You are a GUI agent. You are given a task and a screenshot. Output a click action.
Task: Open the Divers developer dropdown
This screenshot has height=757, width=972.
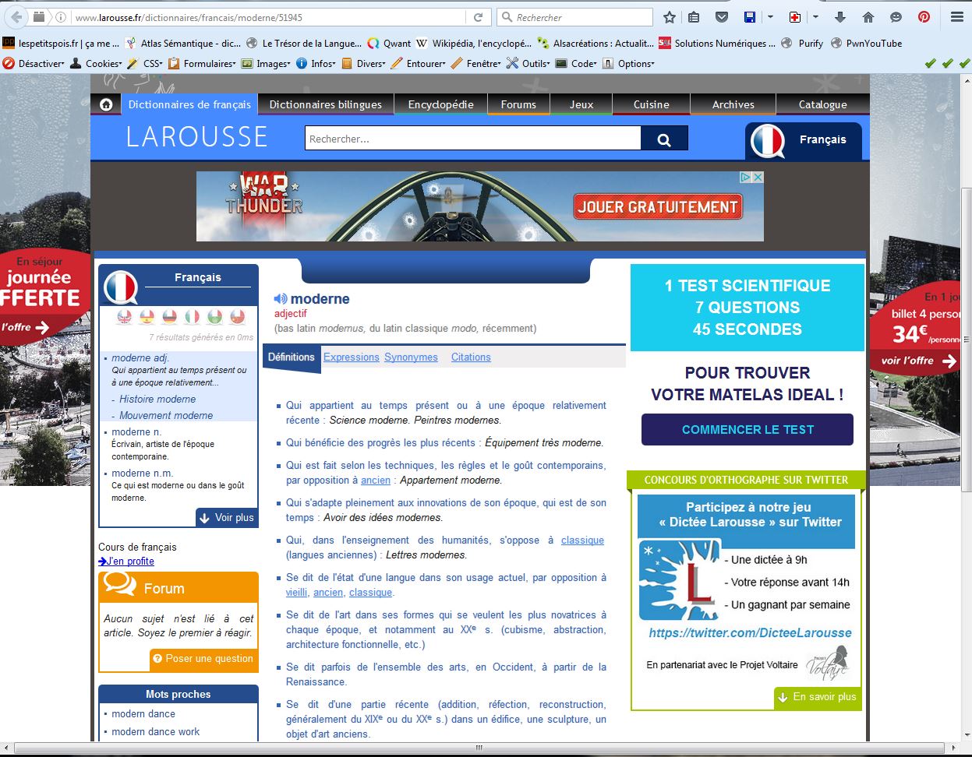[x=363, y=64]
